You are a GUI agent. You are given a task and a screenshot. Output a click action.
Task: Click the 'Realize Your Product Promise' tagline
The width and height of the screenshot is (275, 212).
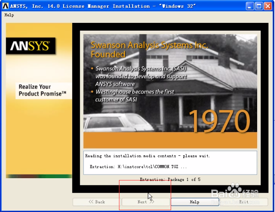pyautogui.click(x=42, y=90)
